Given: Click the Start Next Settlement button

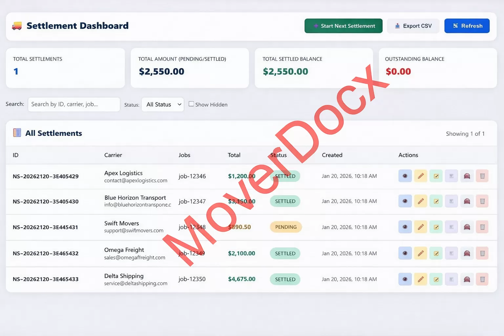Looking at the screenshot, I should (343, 26).
